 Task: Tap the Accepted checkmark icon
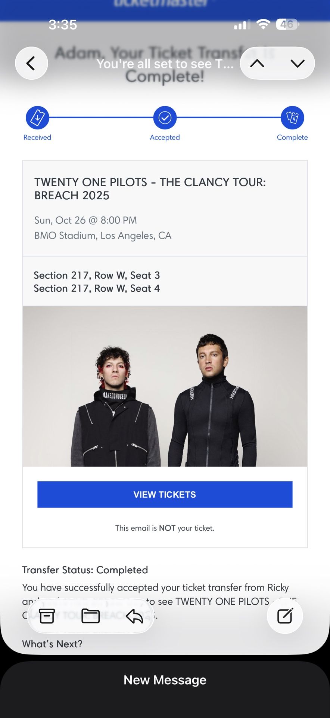pos(165,118)
